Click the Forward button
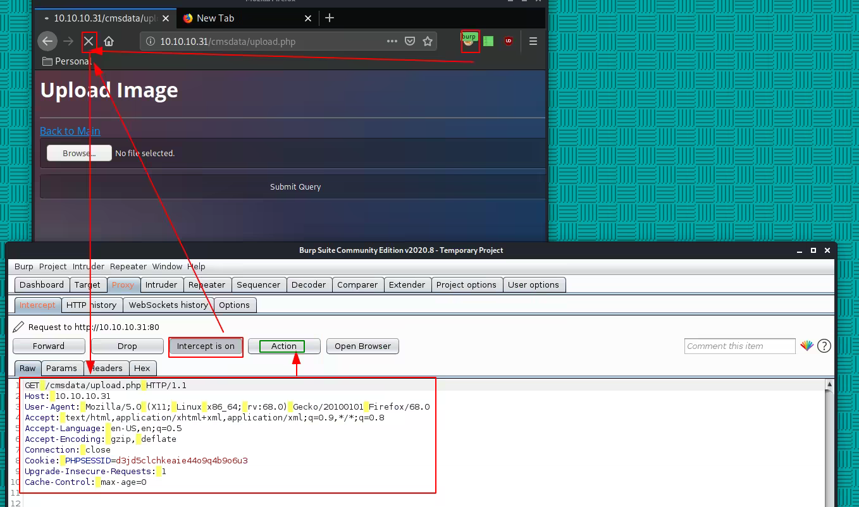The height and width of the screenshot is (507, 859). click(x=49, y=346)
